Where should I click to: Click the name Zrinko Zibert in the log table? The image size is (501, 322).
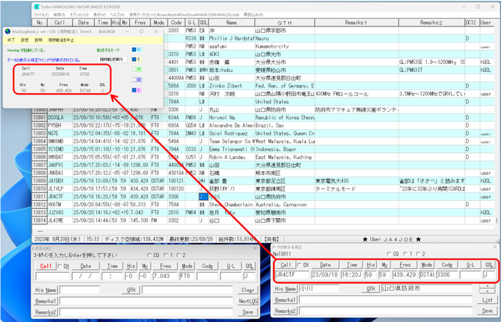pyautogui.click(x=225, y=86)
